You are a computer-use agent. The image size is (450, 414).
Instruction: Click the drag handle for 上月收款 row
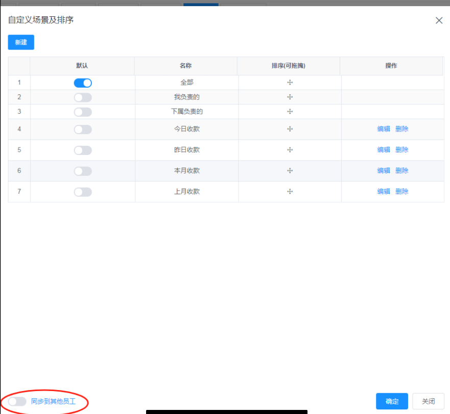click(290, 191)
